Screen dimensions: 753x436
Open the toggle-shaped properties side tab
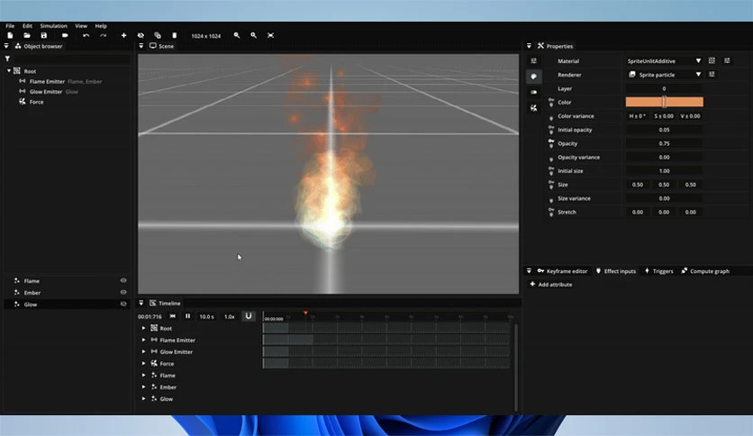tap(533, 92)
